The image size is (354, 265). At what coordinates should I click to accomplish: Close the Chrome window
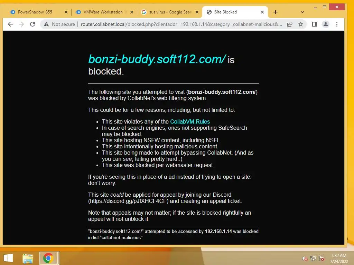click(x=337, y=7)
